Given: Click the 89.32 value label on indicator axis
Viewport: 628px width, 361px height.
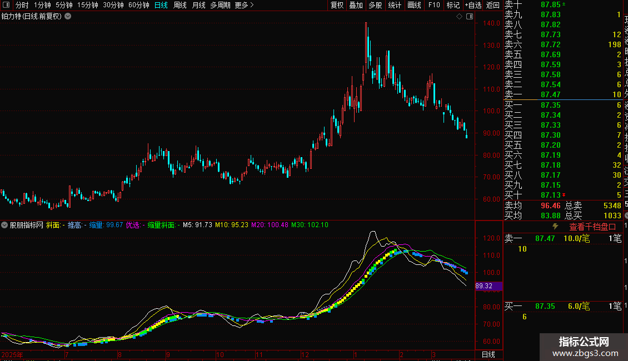Looking at the screenshot, I should click(488, 286).
